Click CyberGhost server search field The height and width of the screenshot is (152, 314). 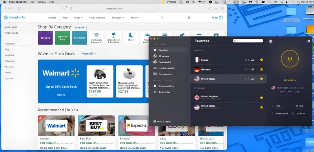pos(248,41)
